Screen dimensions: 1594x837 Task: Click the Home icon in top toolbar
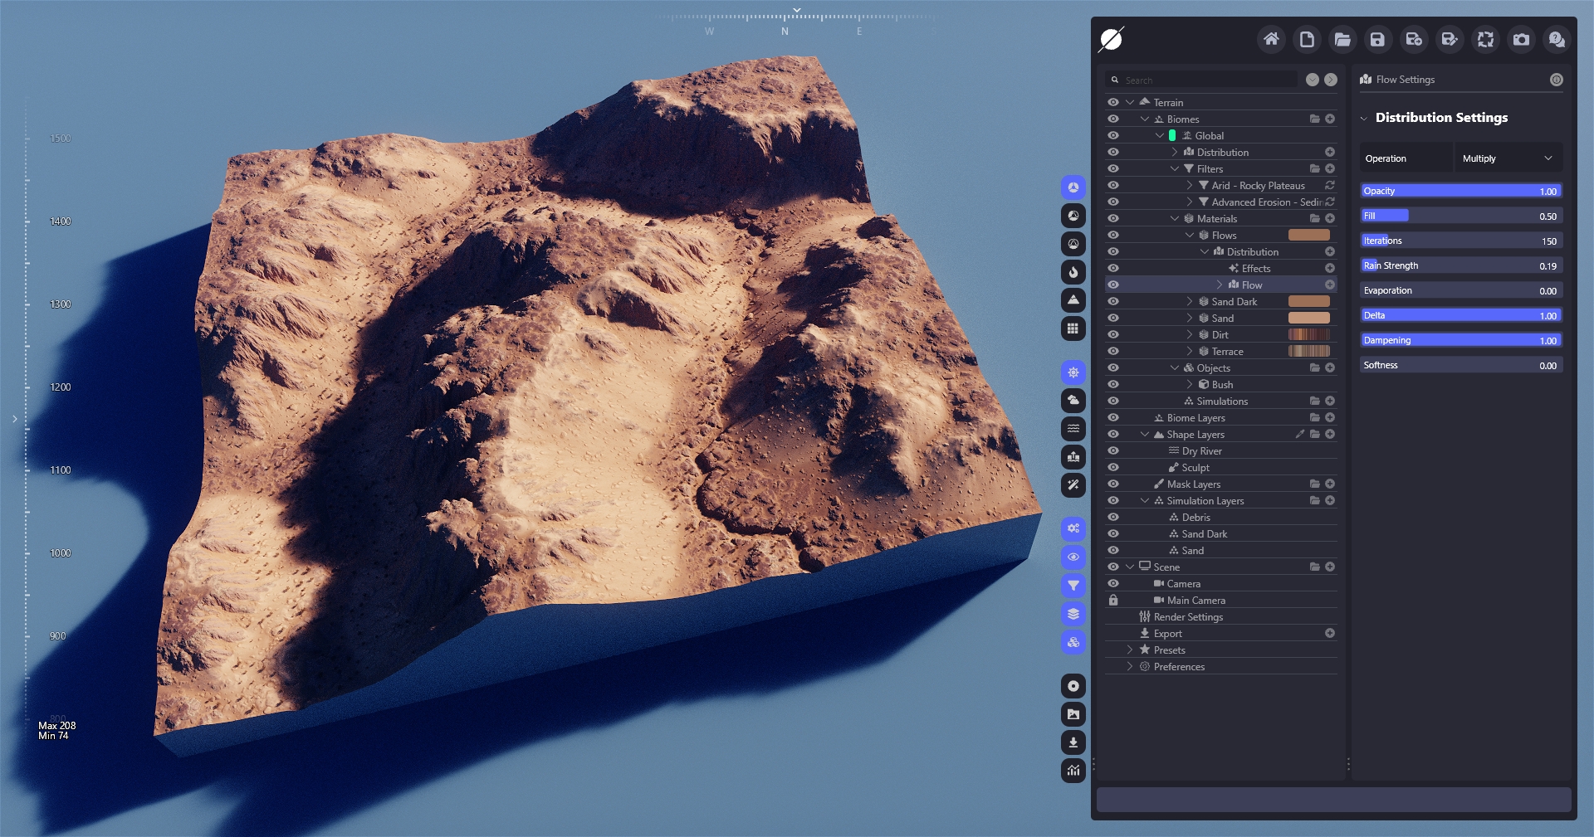1271,40
